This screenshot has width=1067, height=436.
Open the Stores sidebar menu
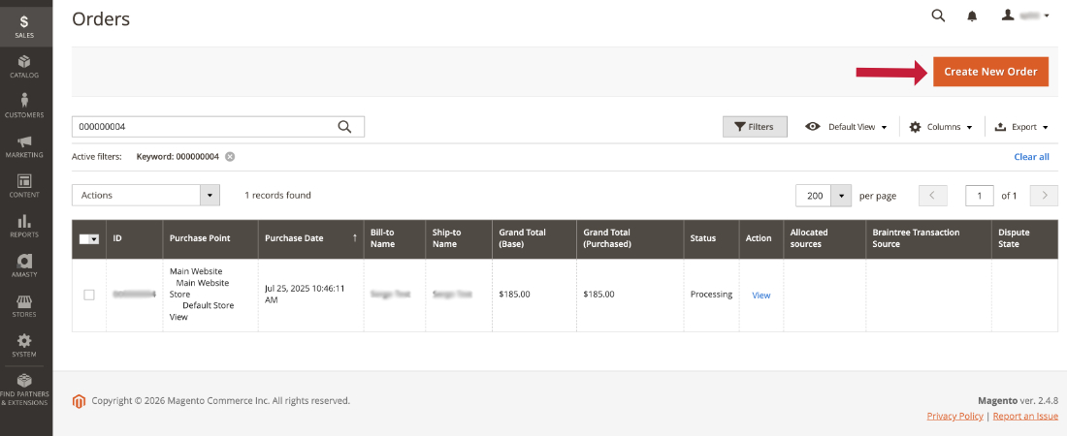coord(24,306)
